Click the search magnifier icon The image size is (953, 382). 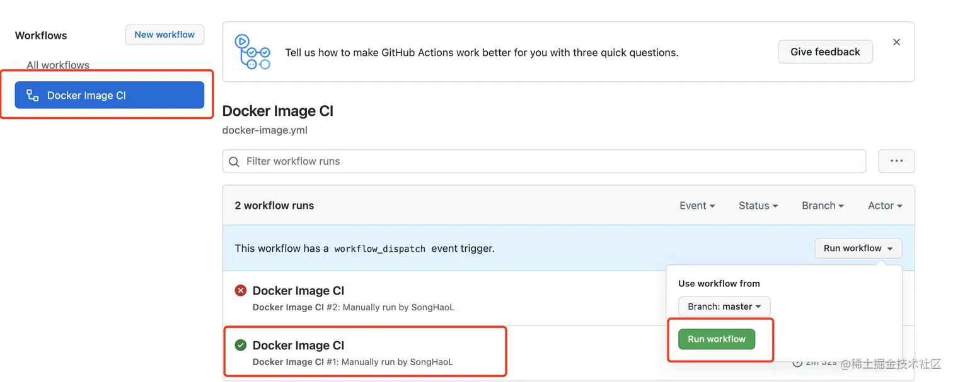click(x=234, y=162)
